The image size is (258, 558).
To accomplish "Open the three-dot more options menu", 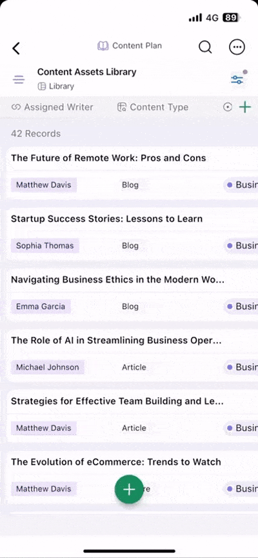I will coord(237,46).
